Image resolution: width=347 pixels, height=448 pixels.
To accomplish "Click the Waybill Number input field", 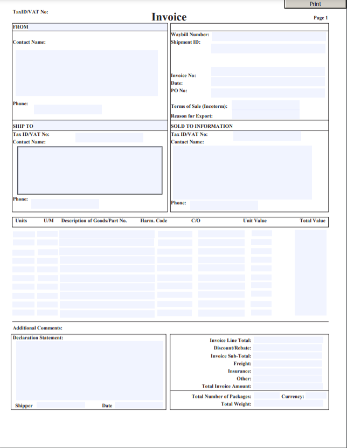I will coord(268,36).
